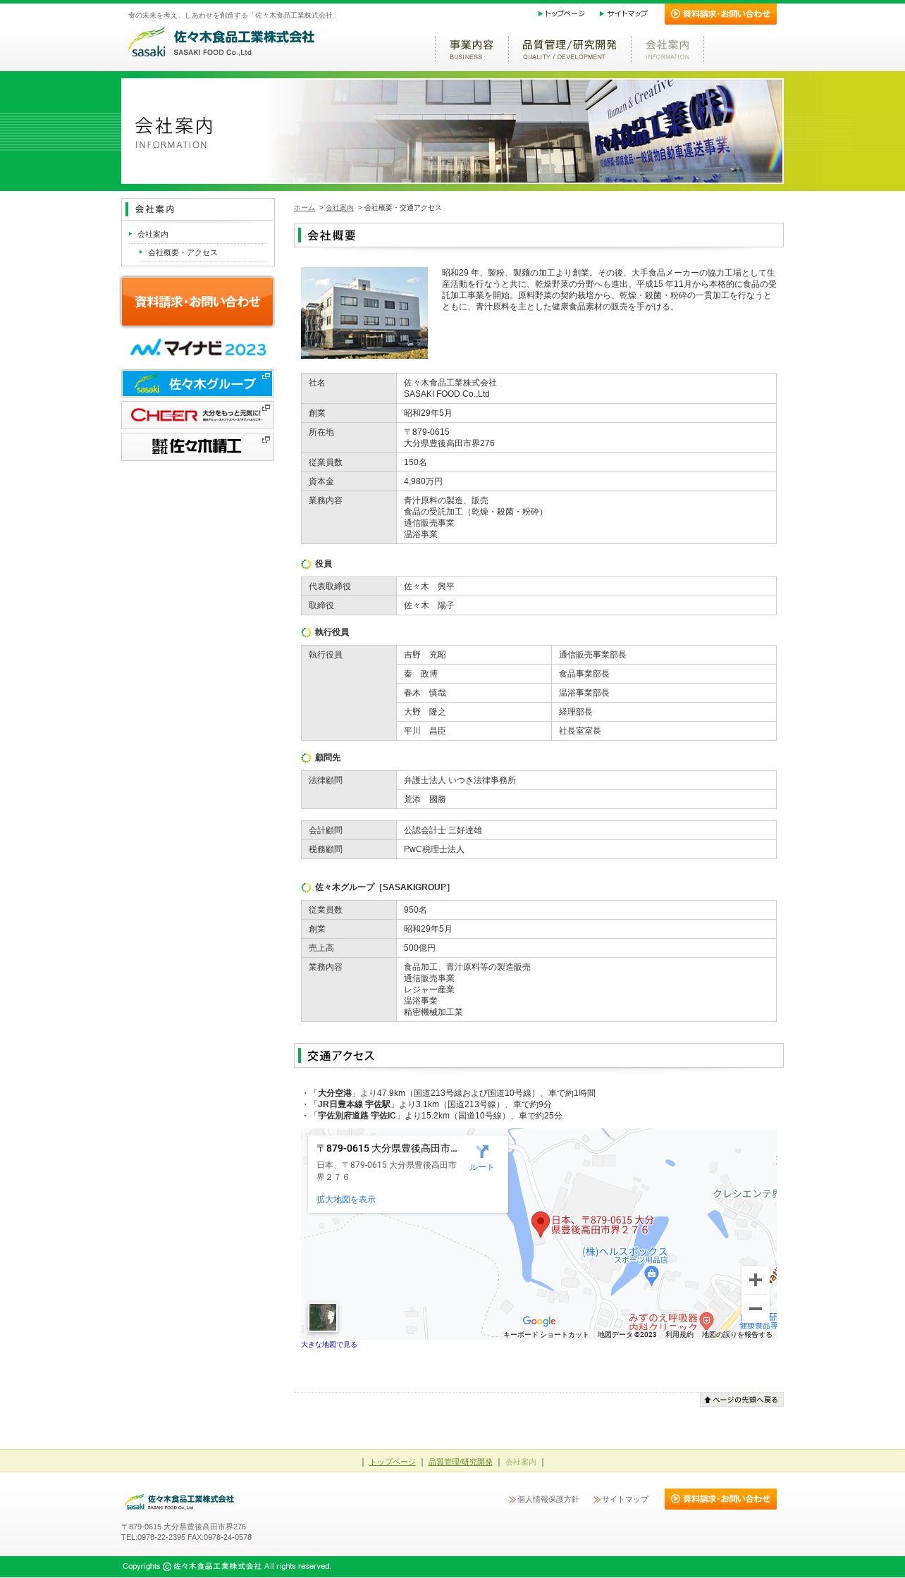The width and height of the screenshot is (905, 1578).
Task: Open the 佐々木グループ banner
Action: tap(197, 383)
